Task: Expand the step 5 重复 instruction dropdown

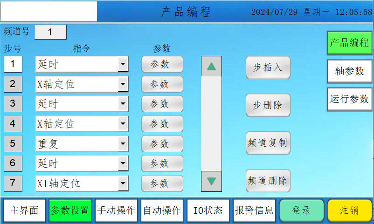Action: 123,143
